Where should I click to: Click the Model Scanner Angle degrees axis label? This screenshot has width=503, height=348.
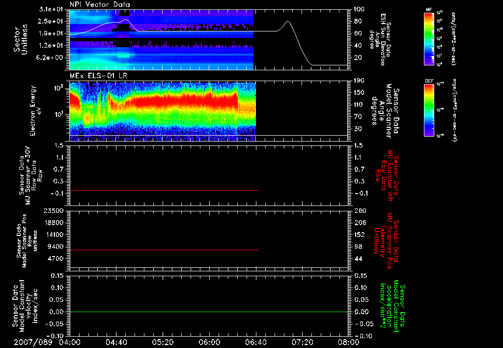(385, 111)
